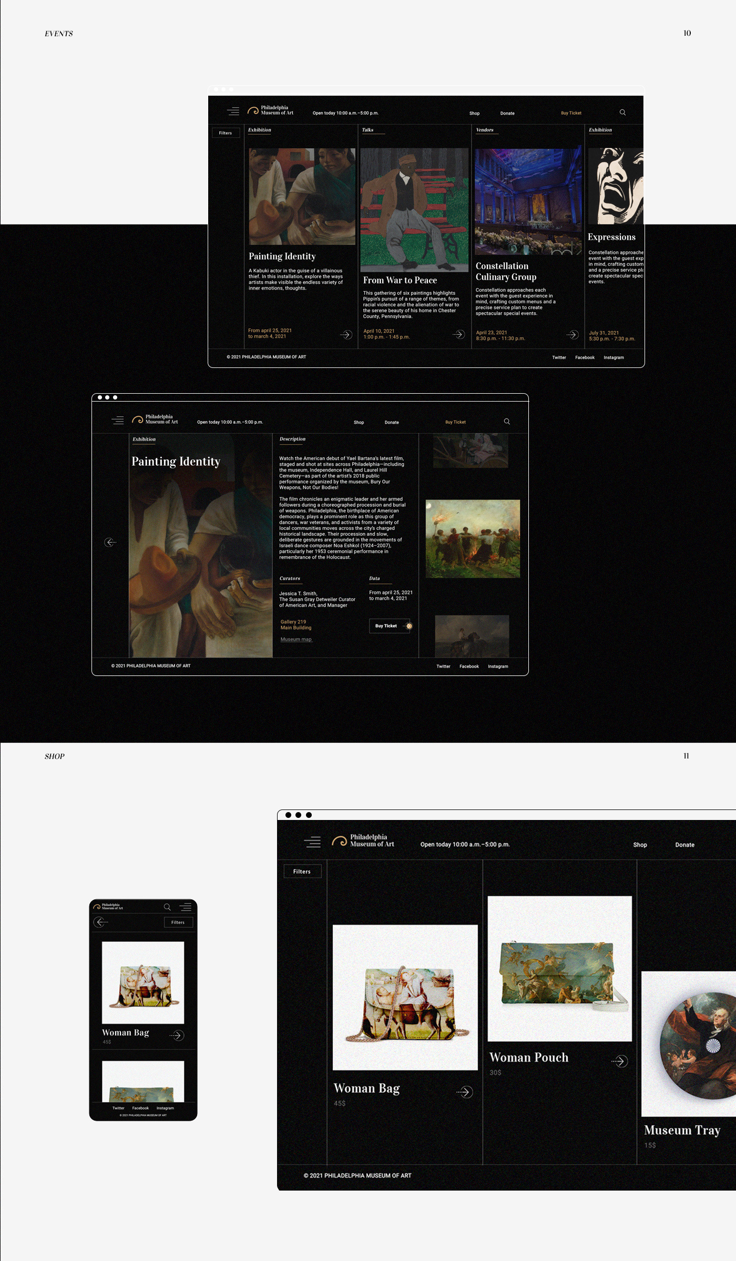
Task: Go back using arrow in Painting Identity detail
Action: pyautogui.click(x=110, y=542)
